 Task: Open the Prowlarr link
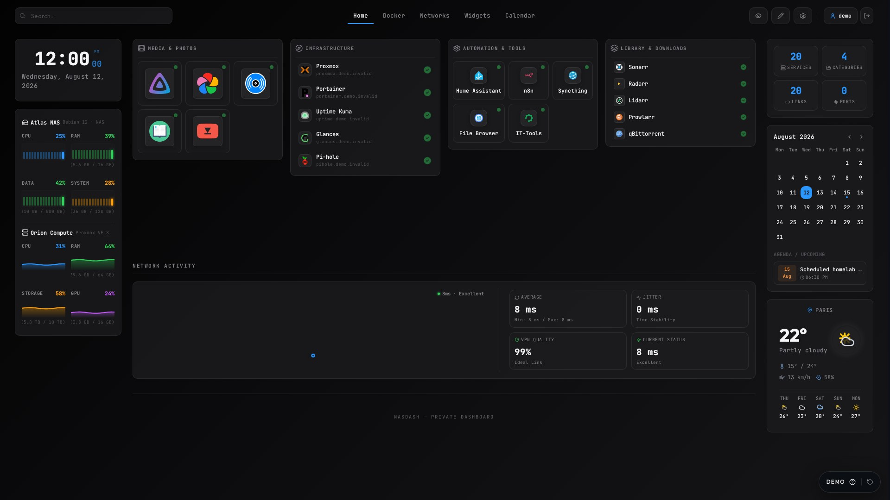point(680,117)
